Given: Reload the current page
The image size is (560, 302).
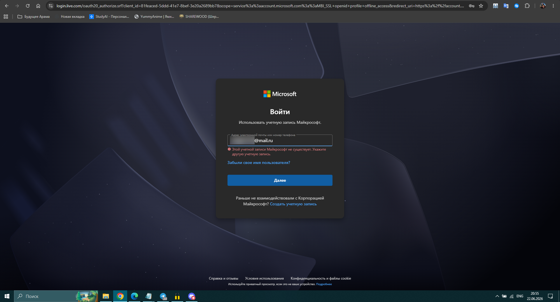Looking at the screenshot, I should [x=28, y=6].
